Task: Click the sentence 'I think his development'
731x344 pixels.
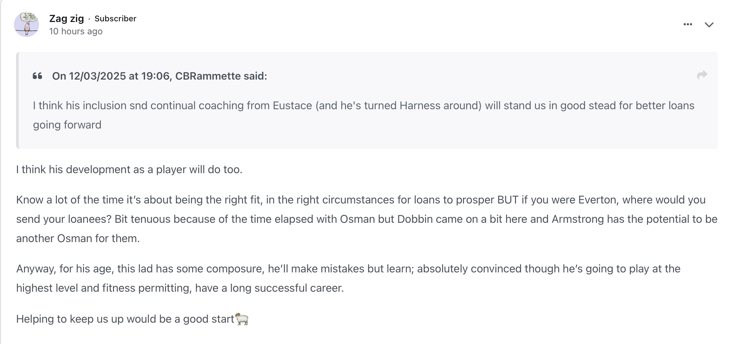Action: [129, 170]
